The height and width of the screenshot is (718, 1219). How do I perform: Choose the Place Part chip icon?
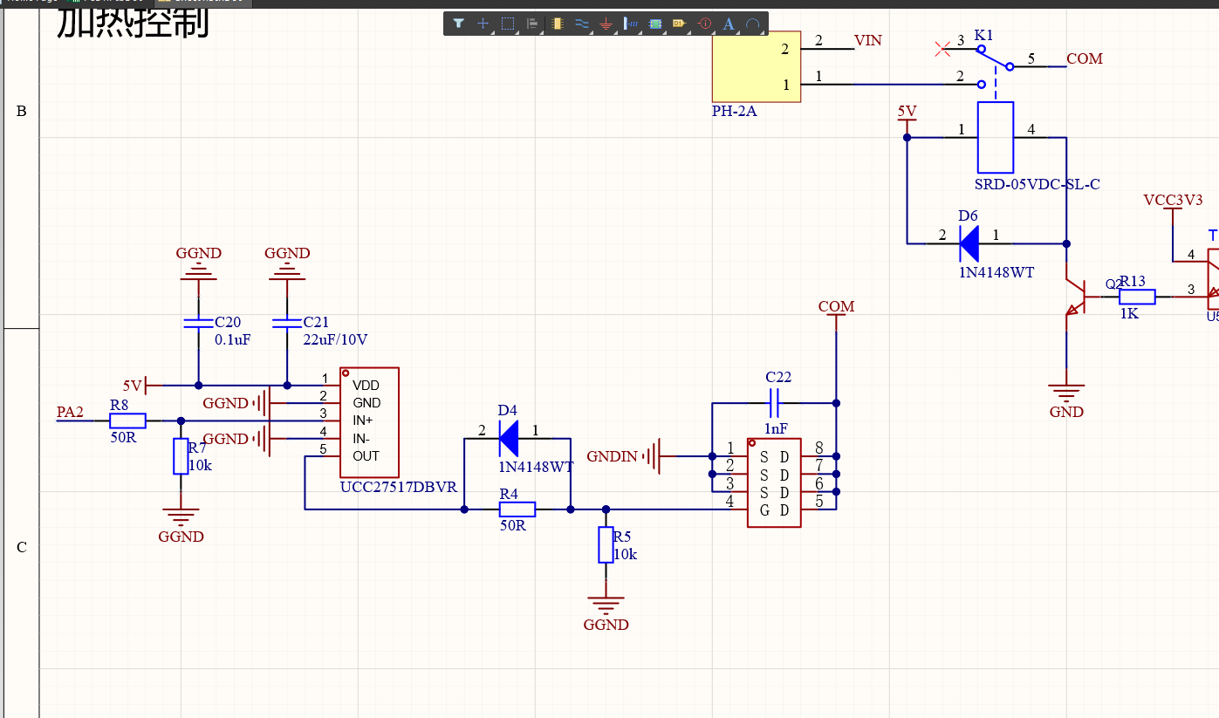click(557, 24)
